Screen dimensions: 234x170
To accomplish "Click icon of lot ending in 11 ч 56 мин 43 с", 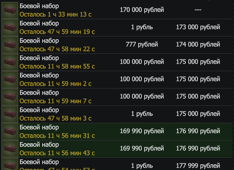I will pos(10,149).
